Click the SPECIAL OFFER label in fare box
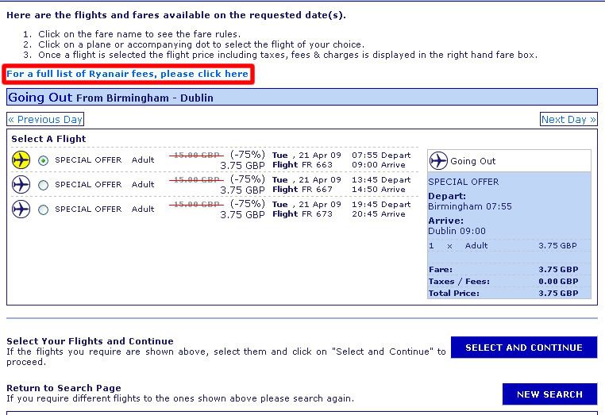The image size is (605, 415). (x=464, y=182)
